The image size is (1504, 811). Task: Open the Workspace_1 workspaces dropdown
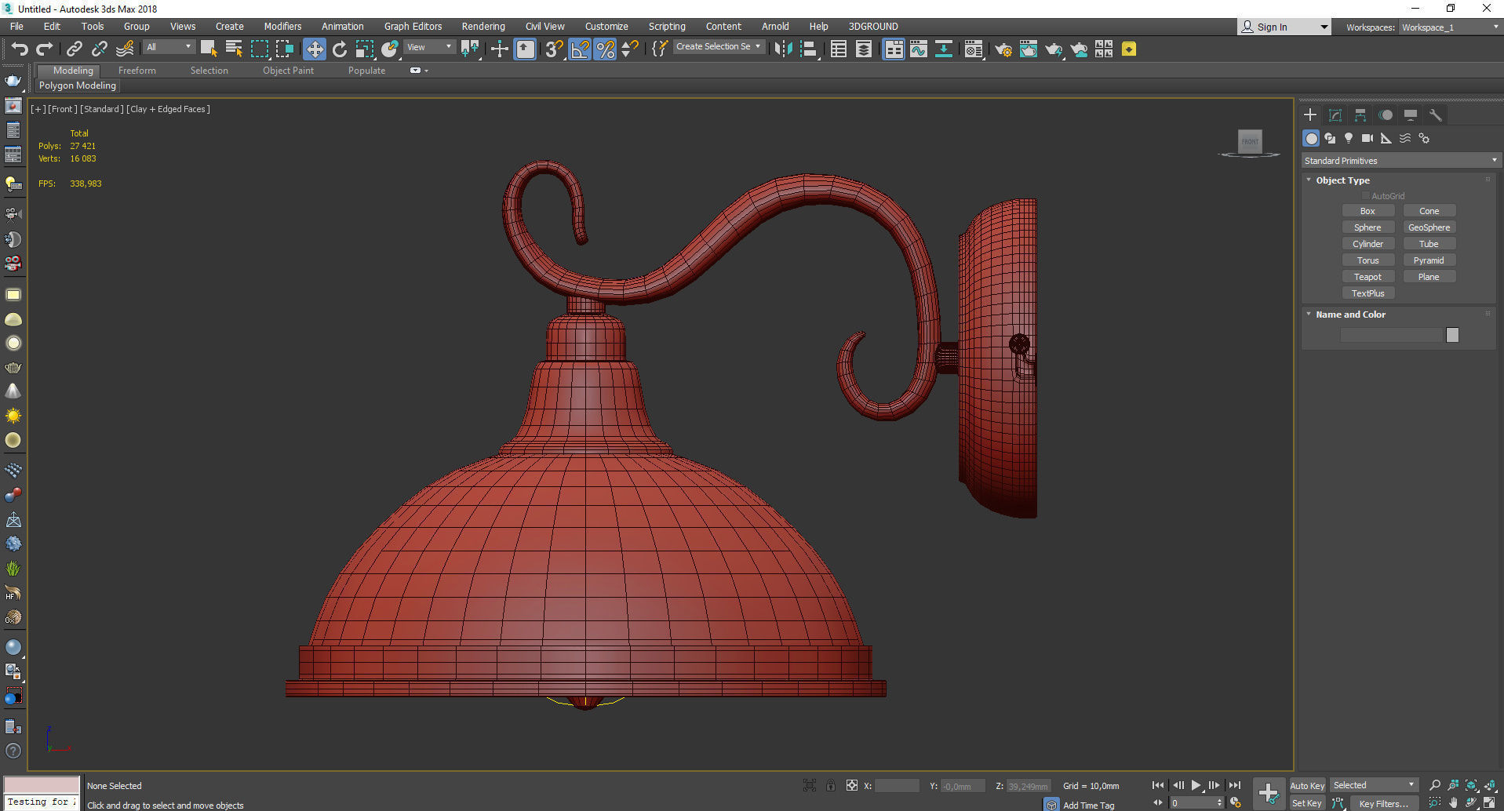tap(1450, 27)
